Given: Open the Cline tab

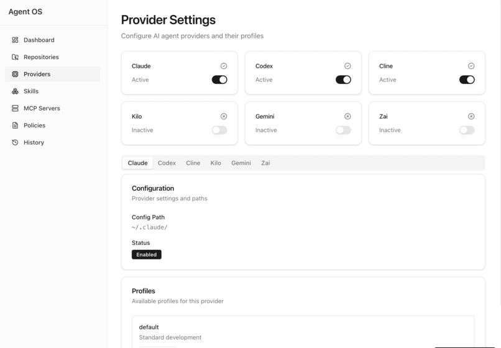Looking at the screenshot, I should click(x=193, y=163).
